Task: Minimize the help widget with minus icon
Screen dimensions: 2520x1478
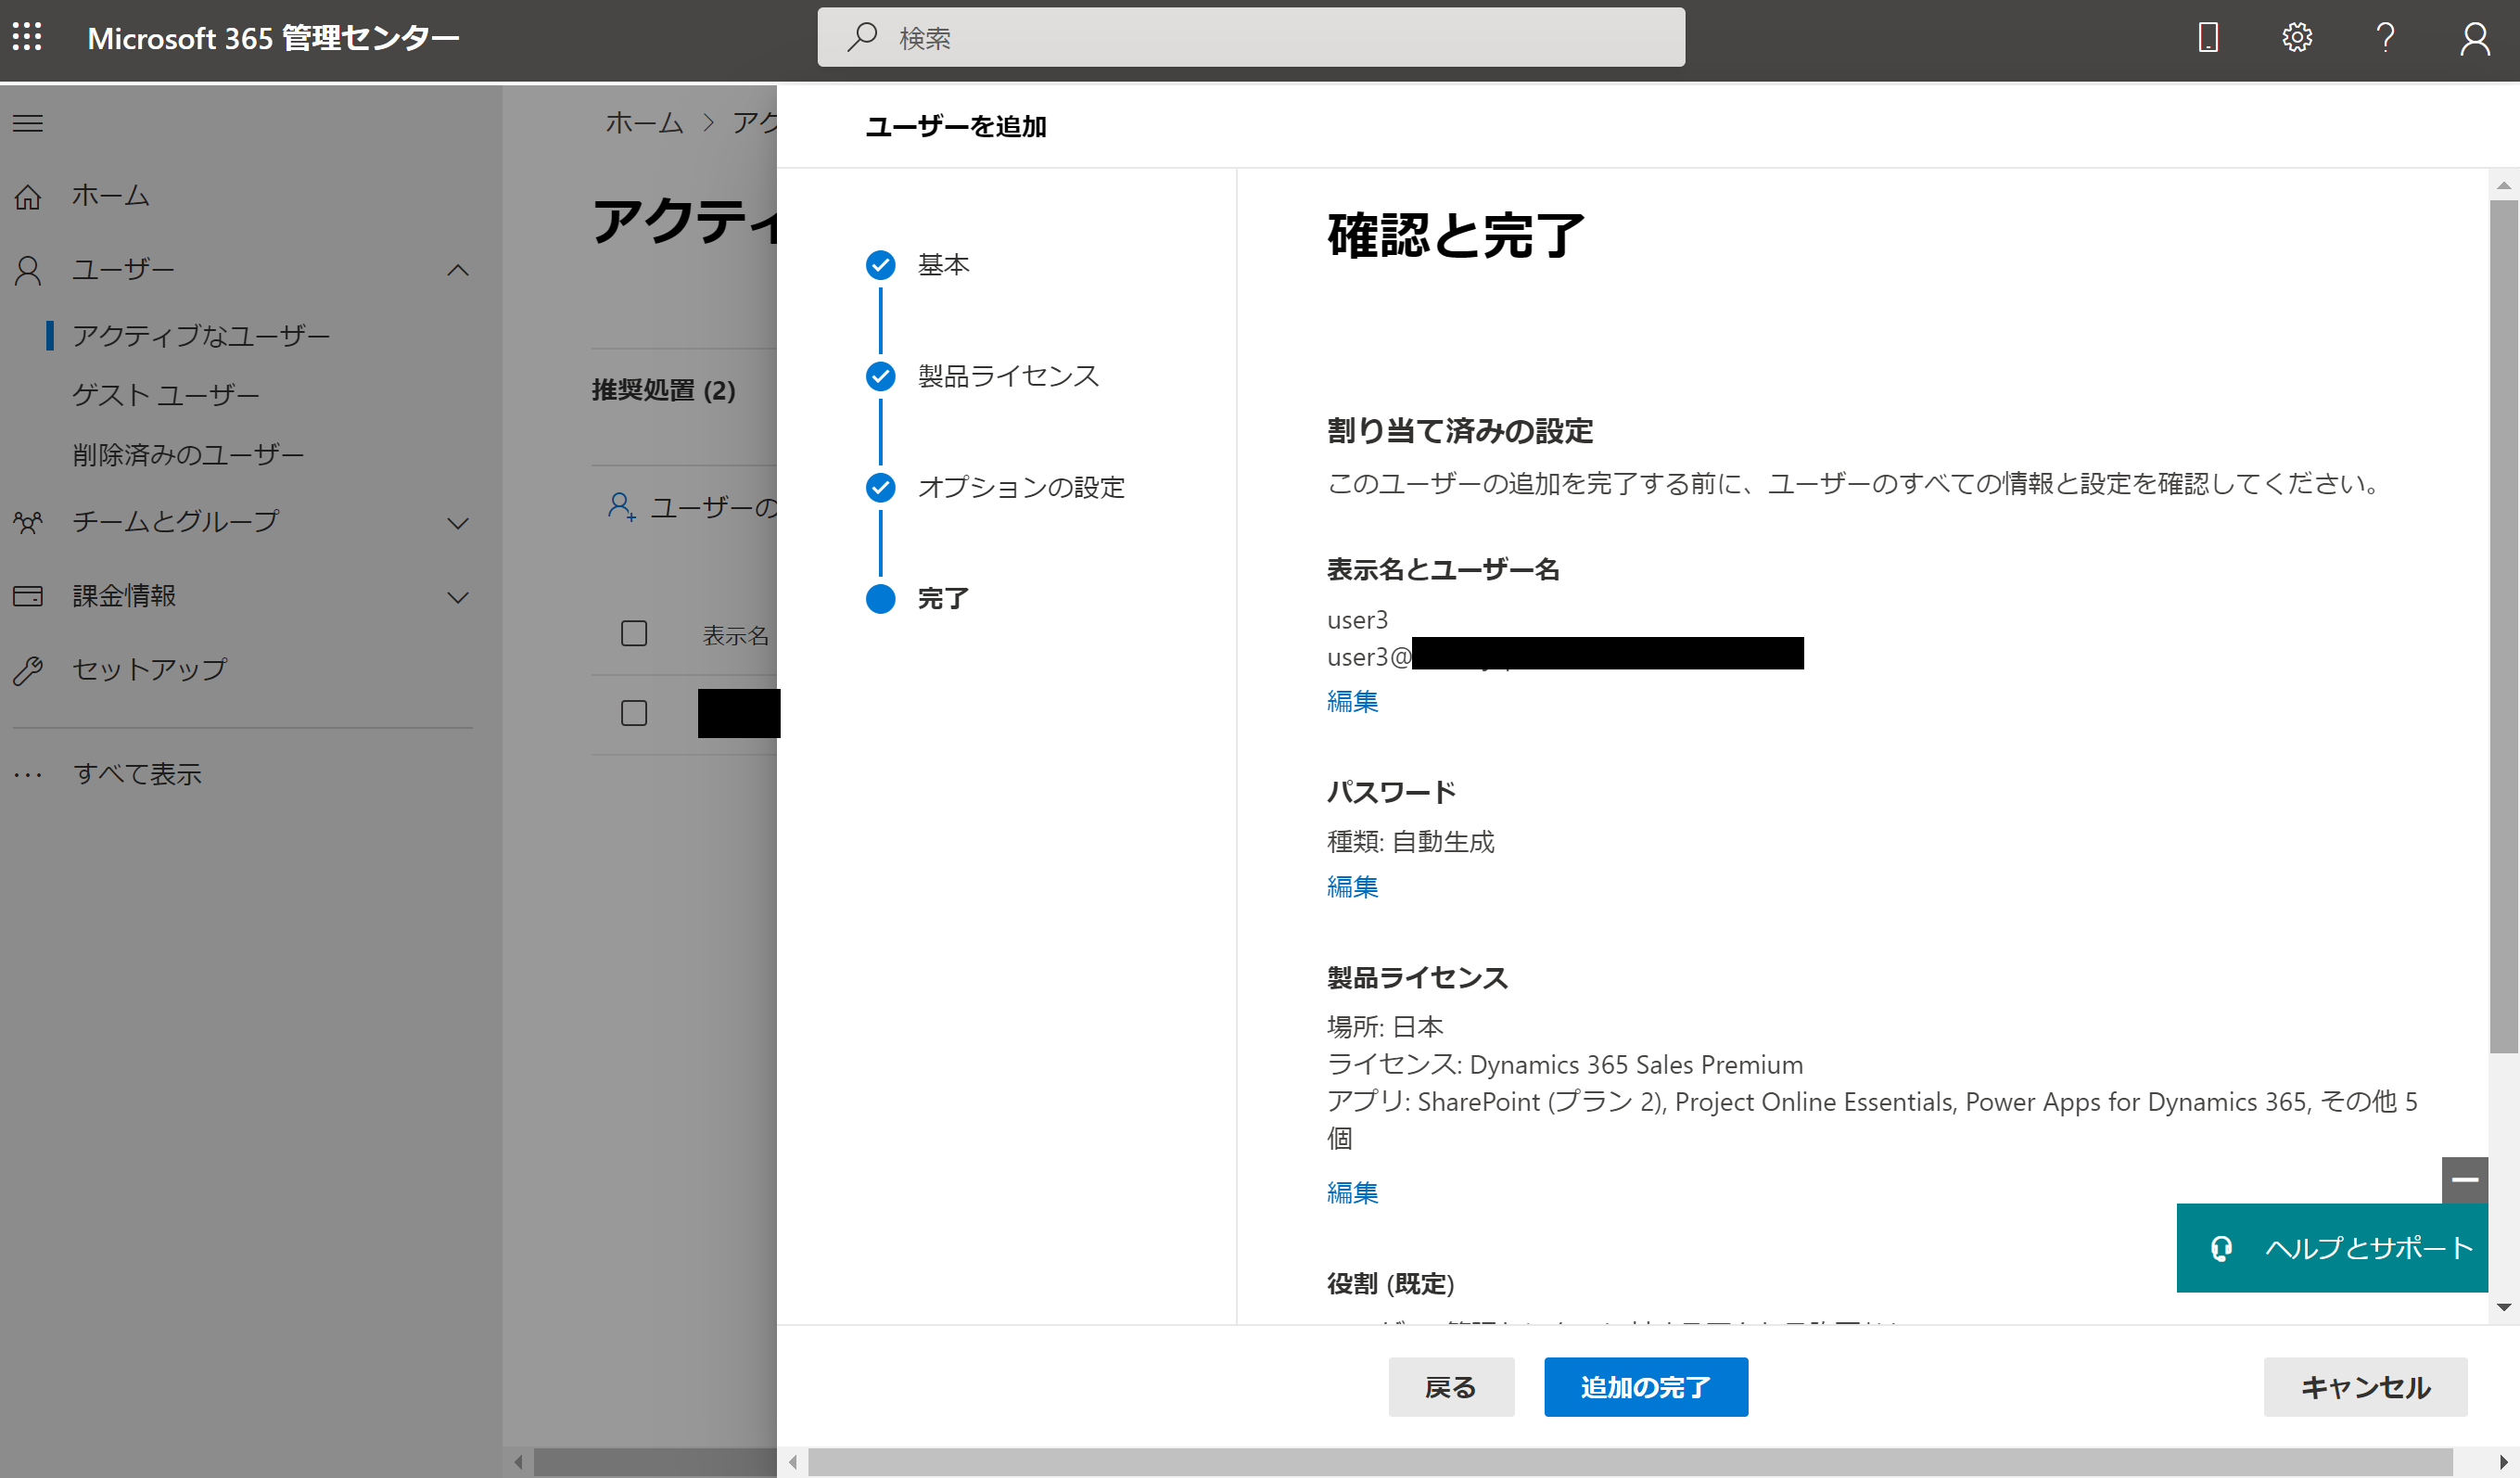Action: tap(2464, 1180)
